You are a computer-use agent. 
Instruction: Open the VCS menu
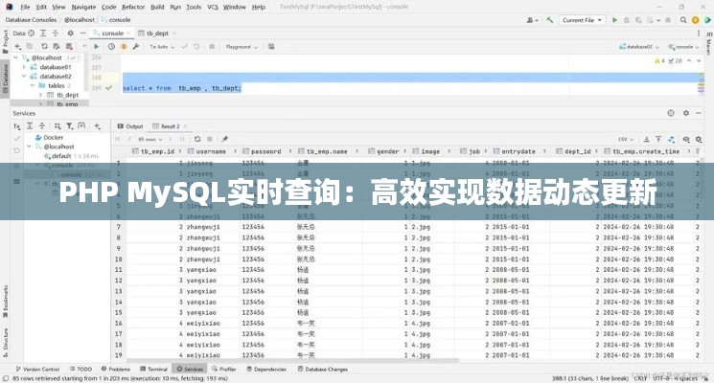point(213,7)
